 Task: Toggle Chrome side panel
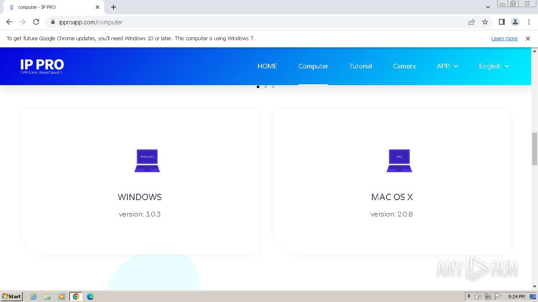501,22
